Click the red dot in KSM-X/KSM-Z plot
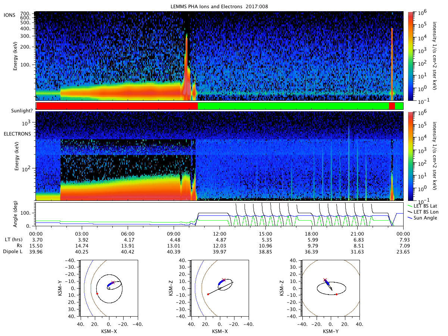Image resolution: width=448 pixels, height=336 pixels. (208, 294)
